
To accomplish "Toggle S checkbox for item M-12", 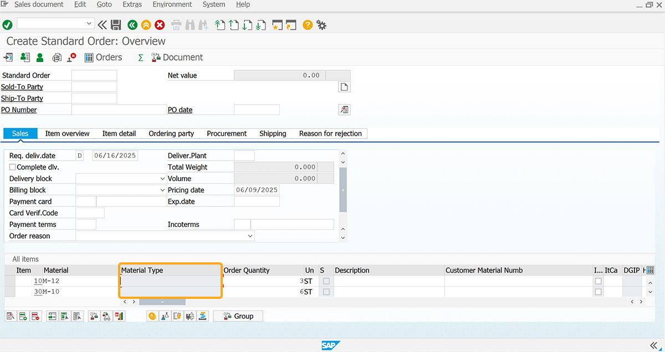I will 326,281.
